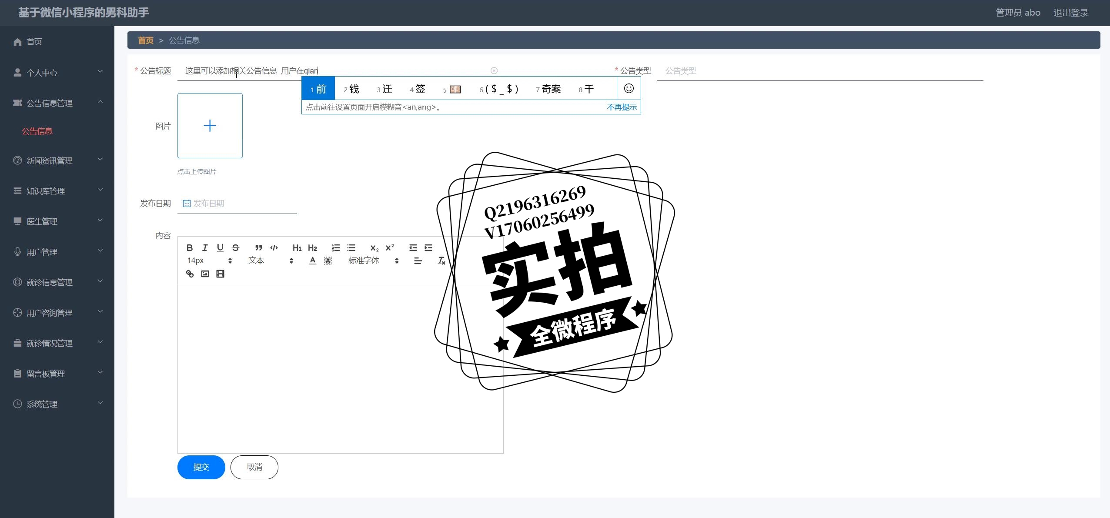The height and width of the screenshot is (518, 1110).
Task: Apply Heading 2 style
Action: click(312, 248)
